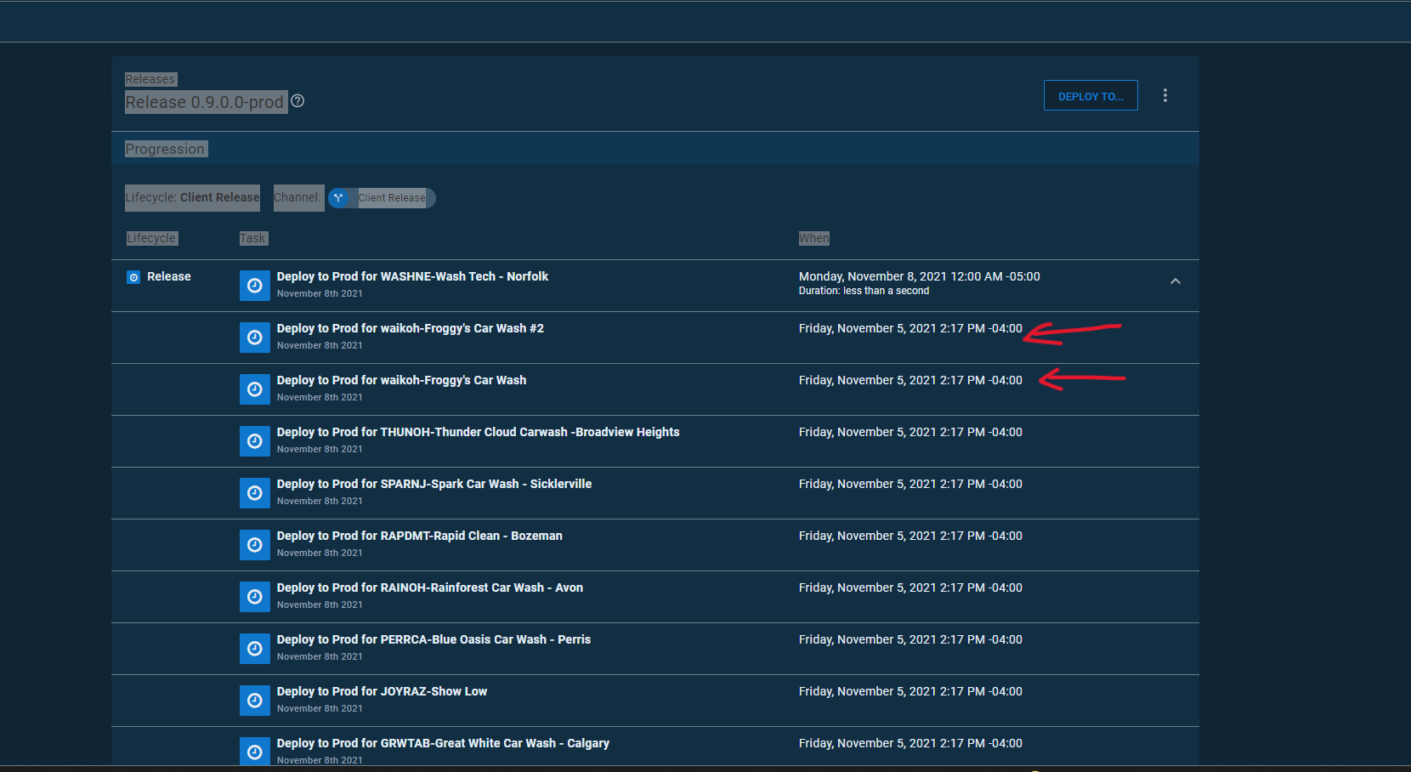1411x772 pixels.
Task: Click the task icon for GRWTAB-Calgary deployment
Action: pos(254,751)
